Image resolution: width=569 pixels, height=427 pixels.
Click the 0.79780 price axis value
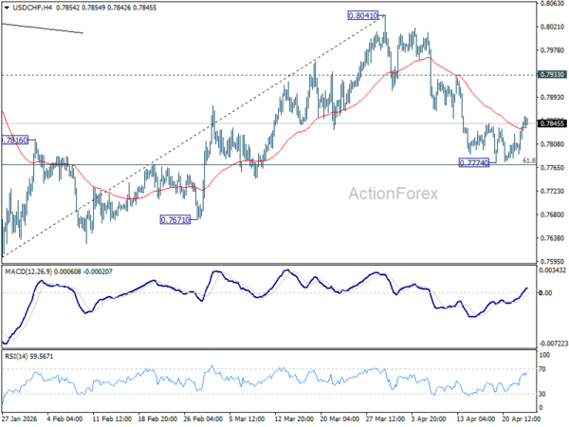[x=552, y=50]
